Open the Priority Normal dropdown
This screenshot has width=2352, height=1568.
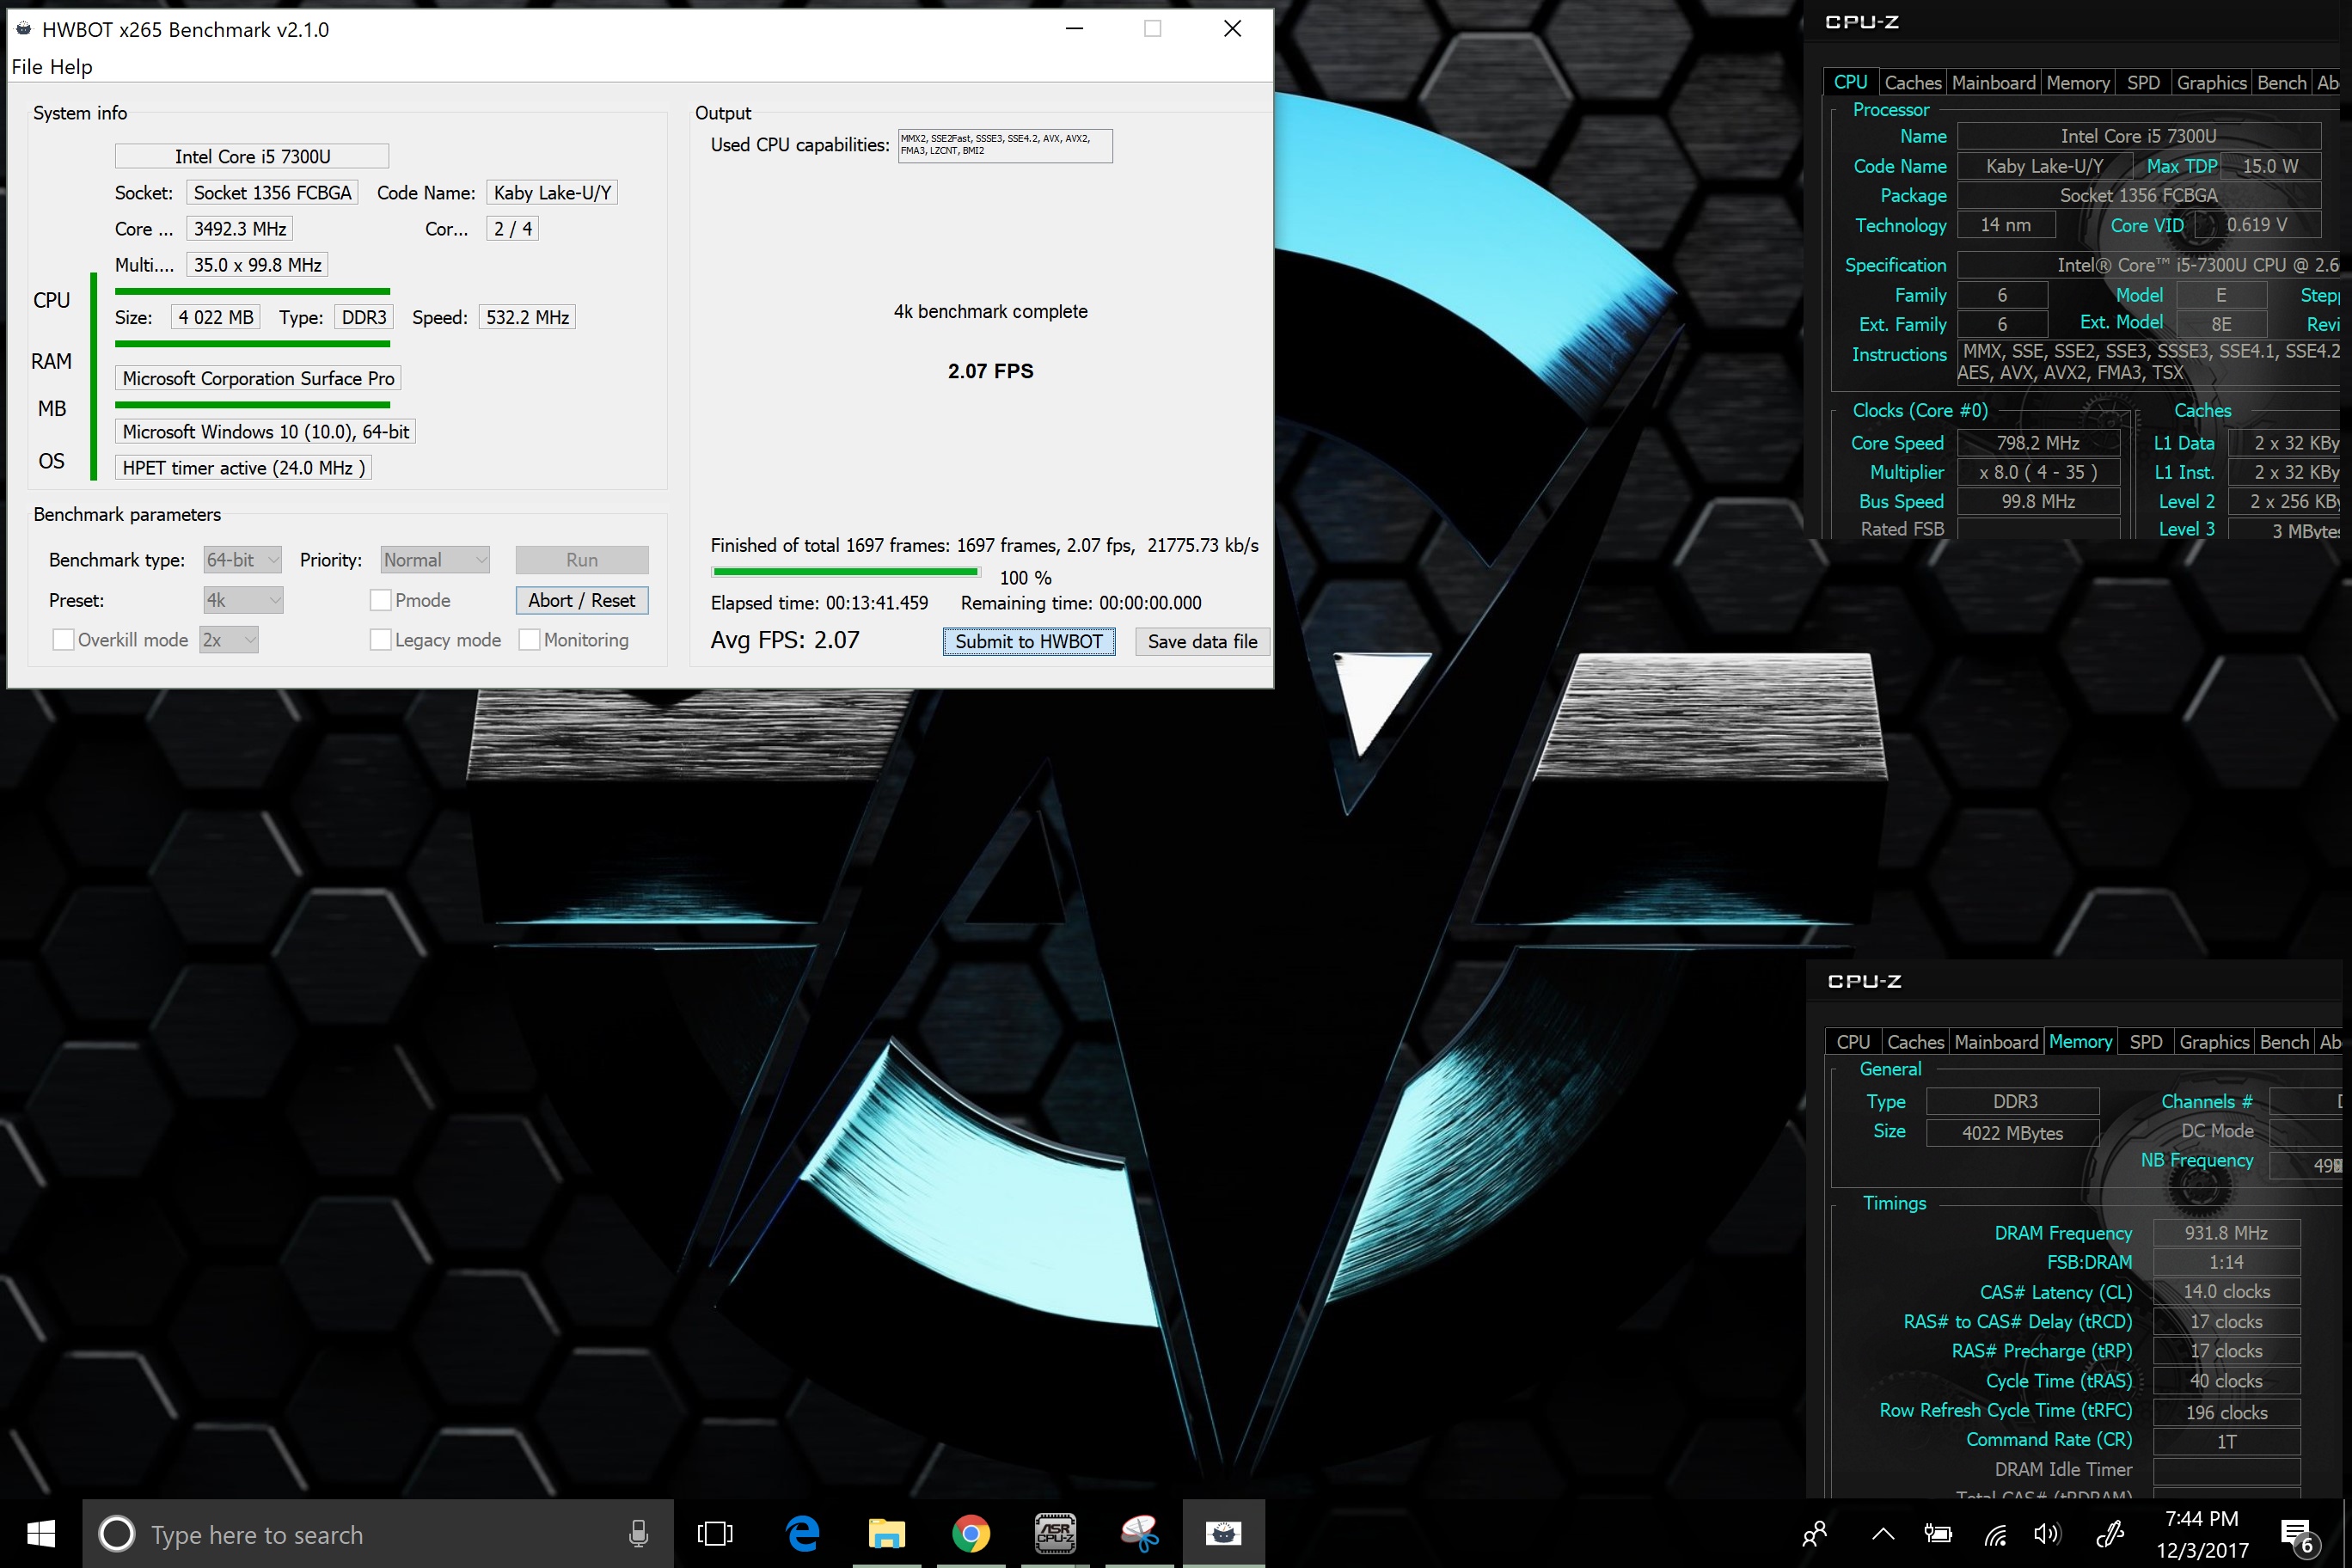pyautogui.click(x=435, y=560)
